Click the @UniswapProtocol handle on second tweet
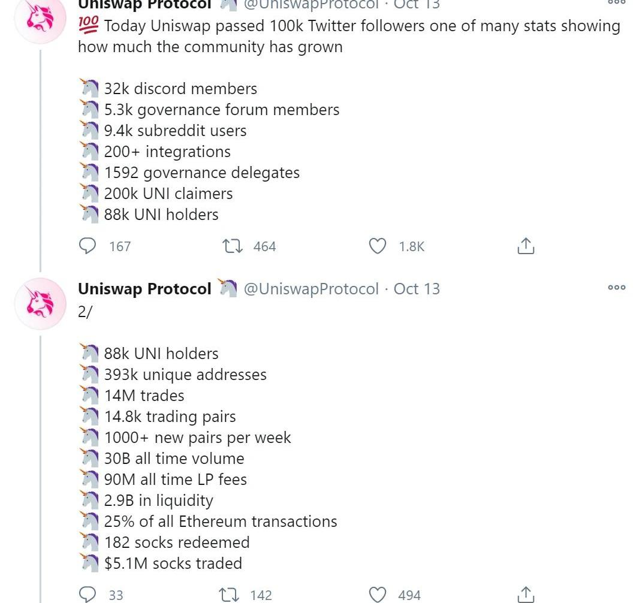Viewport: 642px width, 603px height. coord(311,288)
